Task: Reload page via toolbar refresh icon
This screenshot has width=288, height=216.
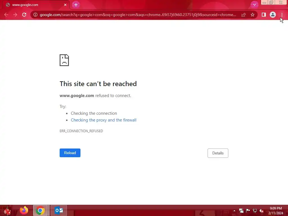Action: click(24, 15)
